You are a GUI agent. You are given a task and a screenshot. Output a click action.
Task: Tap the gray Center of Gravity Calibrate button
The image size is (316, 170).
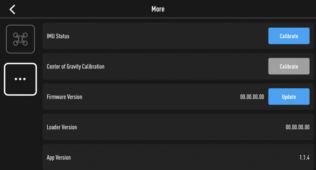[289, 66]
